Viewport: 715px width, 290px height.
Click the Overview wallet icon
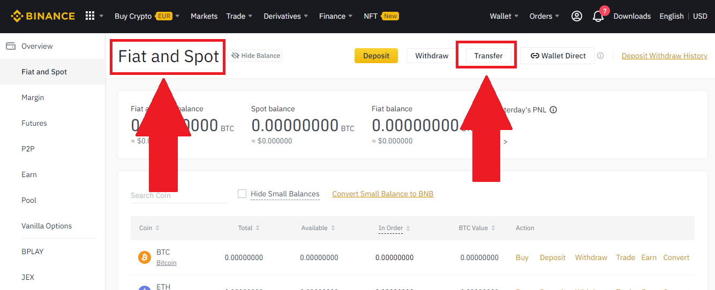point(10,46)
